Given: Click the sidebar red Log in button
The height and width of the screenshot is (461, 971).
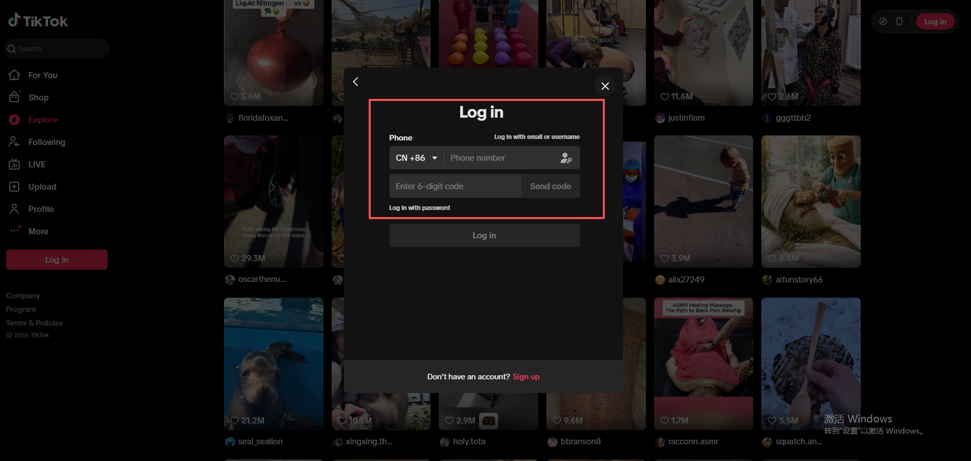Looking at the screenshot, I should pyautogui.click(x=57, y=260).
